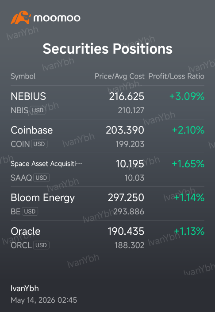Open the NEBIUS position row
The height and width of the screenshot is (312, 215).
[107, 103]
